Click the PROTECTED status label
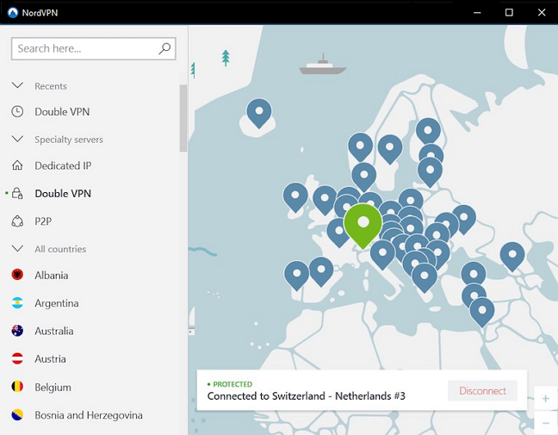Viewport: 558px width, 435px height. (232, 384)
